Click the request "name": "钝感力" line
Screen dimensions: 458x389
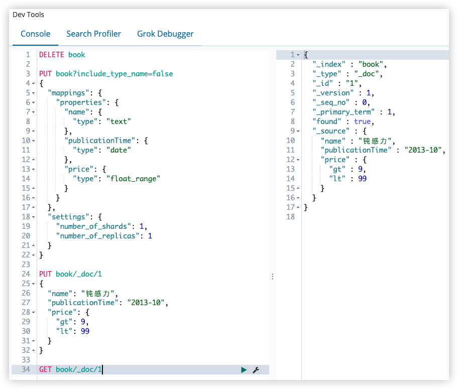click(83, 294)
